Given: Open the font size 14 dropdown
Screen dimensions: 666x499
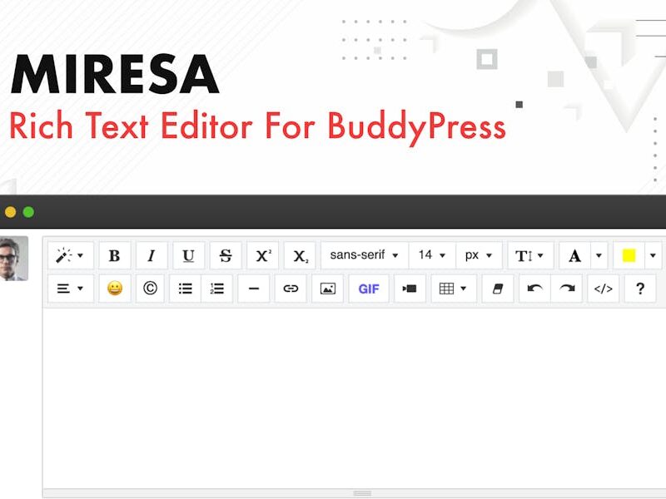Looking at the screenshot, I should 432,255.
